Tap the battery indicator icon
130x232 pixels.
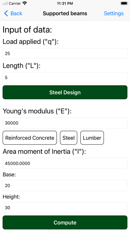pyautogui.click(x=124, y=3)
